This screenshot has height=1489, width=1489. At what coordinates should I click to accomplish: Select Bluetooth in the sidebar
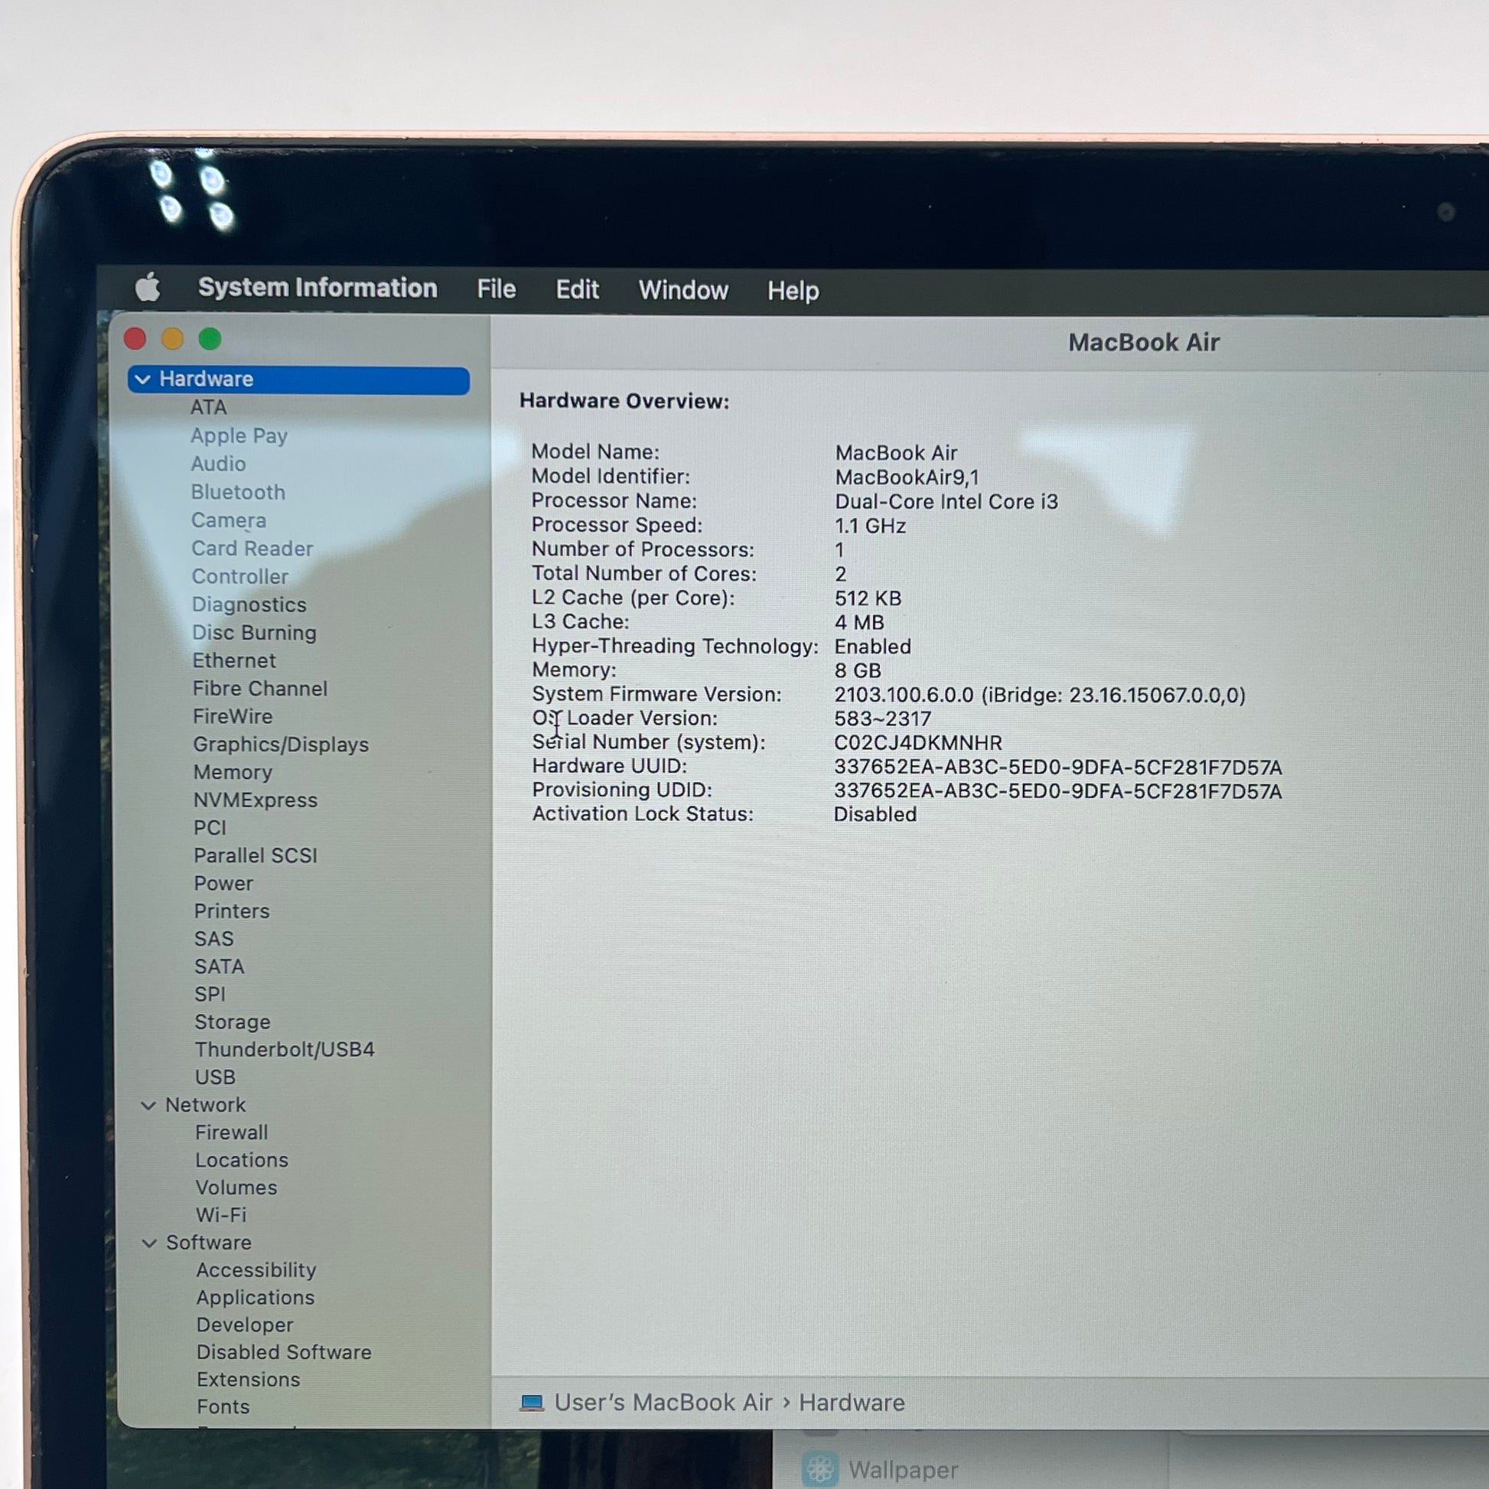238,493
